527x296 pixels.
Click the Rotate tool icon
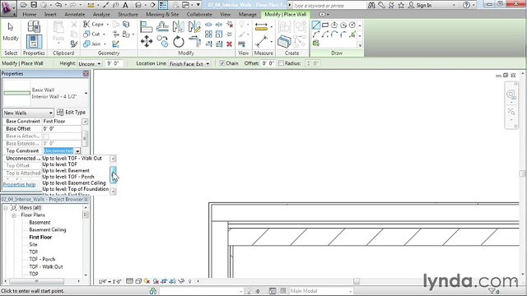pyautogui.click(x=179, y=42)
